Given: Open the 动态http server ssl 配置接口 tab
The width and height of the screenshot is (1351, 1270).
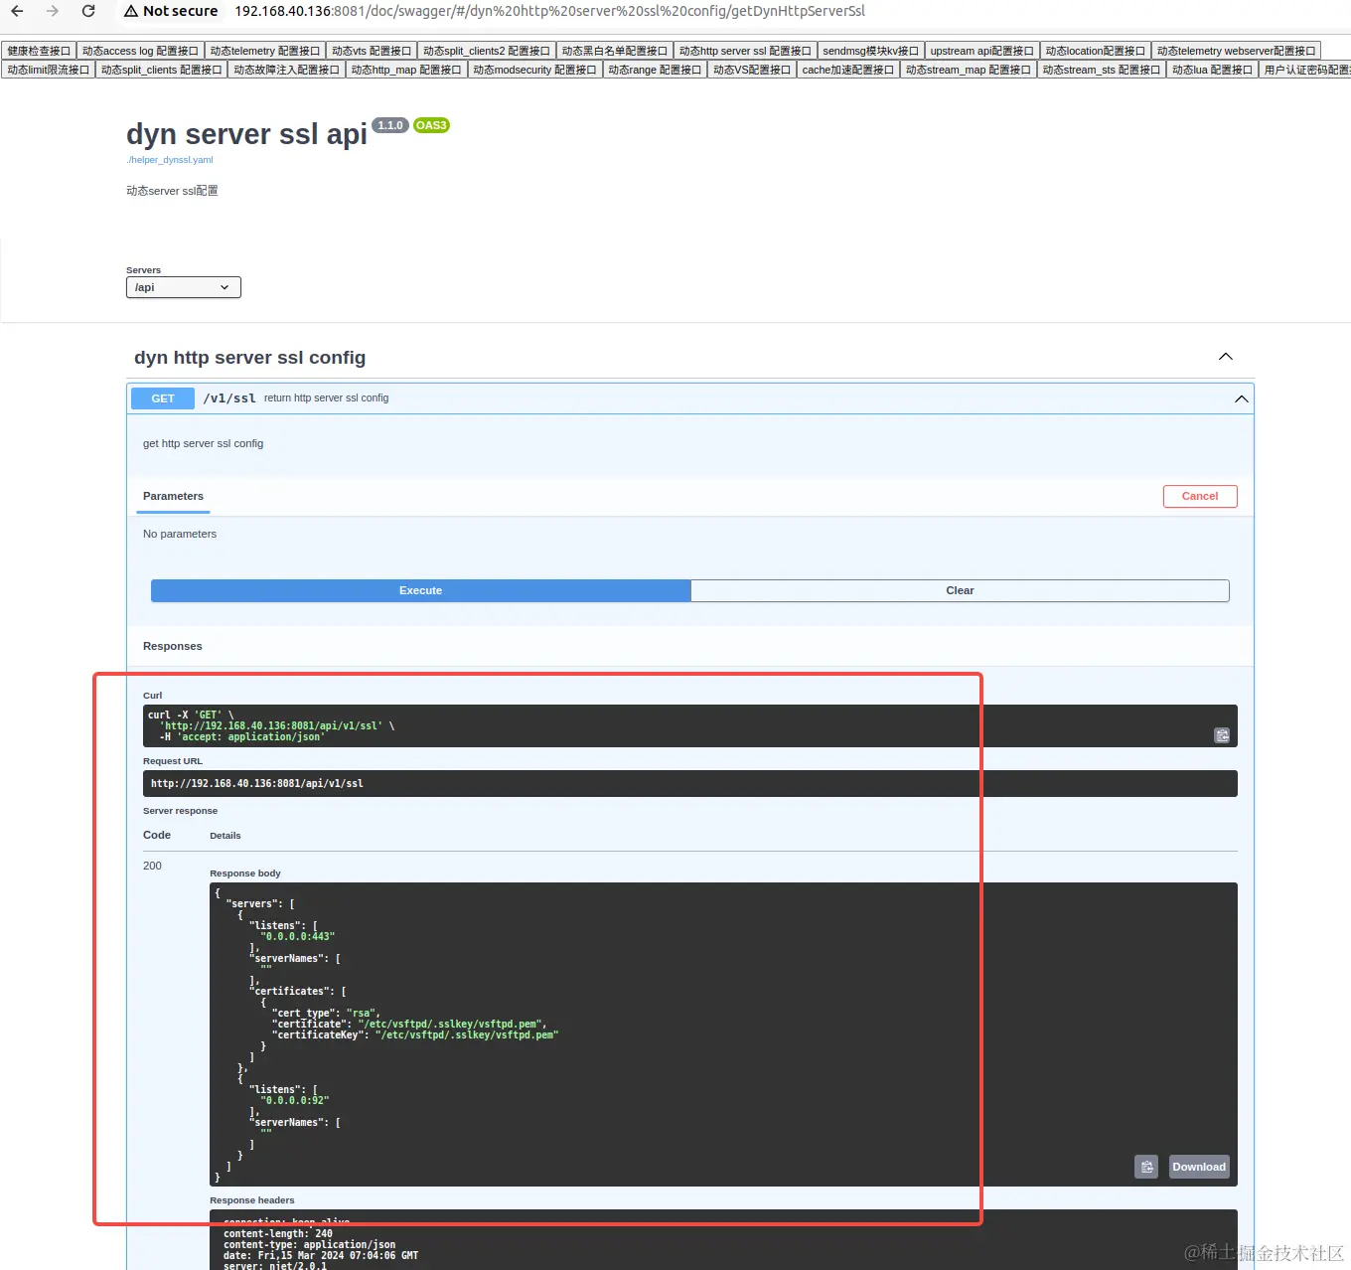Looking at the screenshot, I should tap(745, 51).
